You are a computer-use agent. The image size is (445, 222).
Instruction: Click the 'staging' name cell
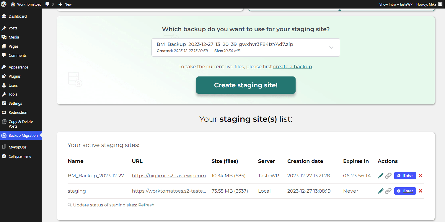77,191
